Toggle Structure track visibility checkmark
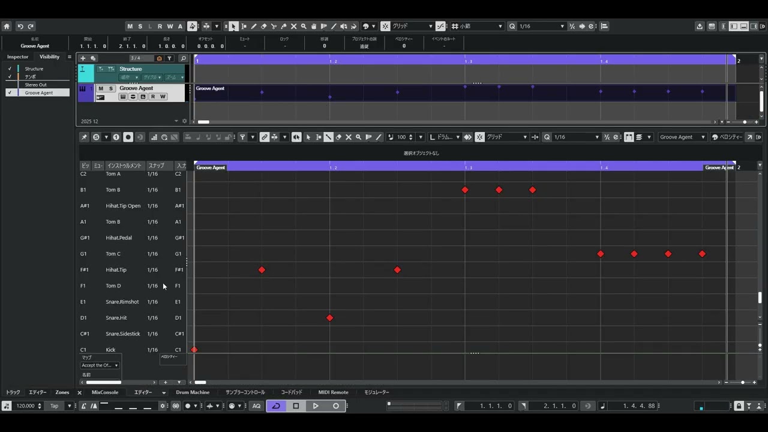 pyautogui.click(x=10, y=69)
